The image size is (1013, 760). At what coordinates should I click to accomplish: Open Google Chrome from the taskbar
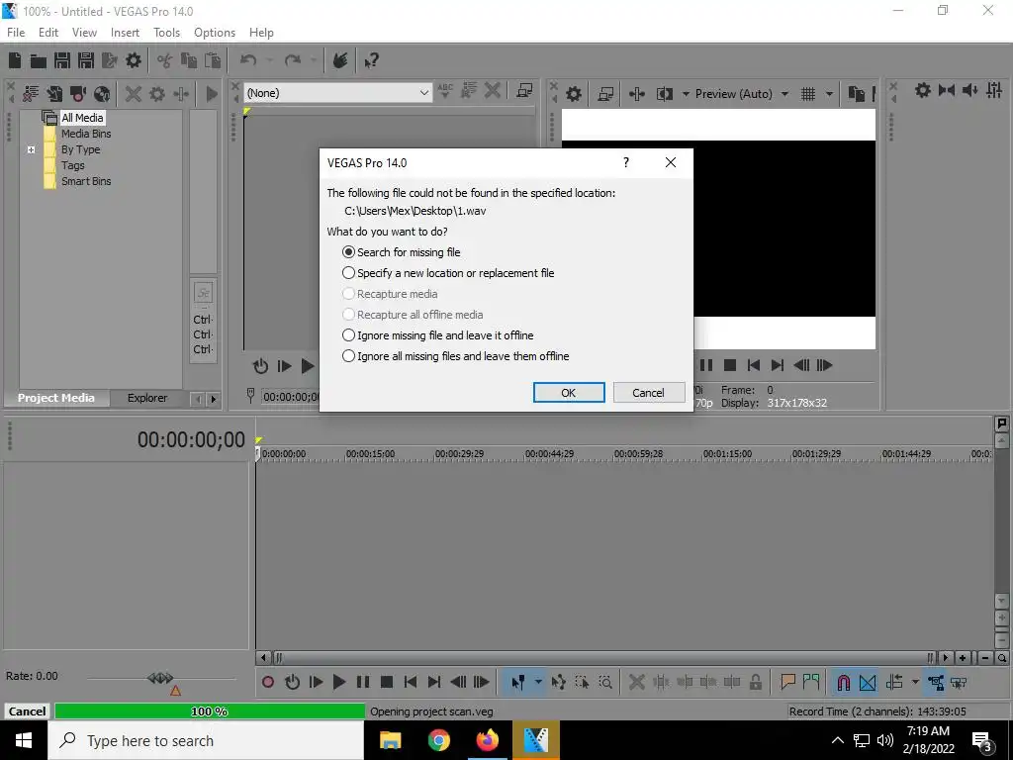[438, 740]
